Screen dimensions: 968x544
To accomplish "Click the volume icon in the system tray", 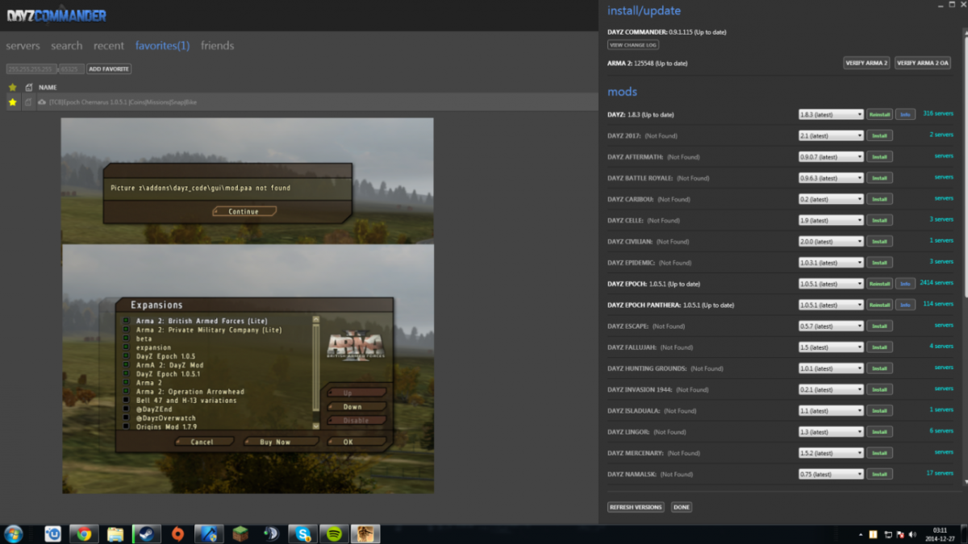I will (x=912, y=534).
